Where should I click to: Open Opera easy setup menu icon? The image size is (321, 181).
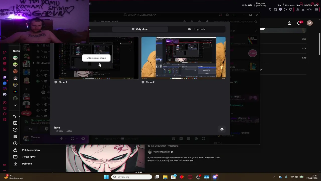click(316, 10)
